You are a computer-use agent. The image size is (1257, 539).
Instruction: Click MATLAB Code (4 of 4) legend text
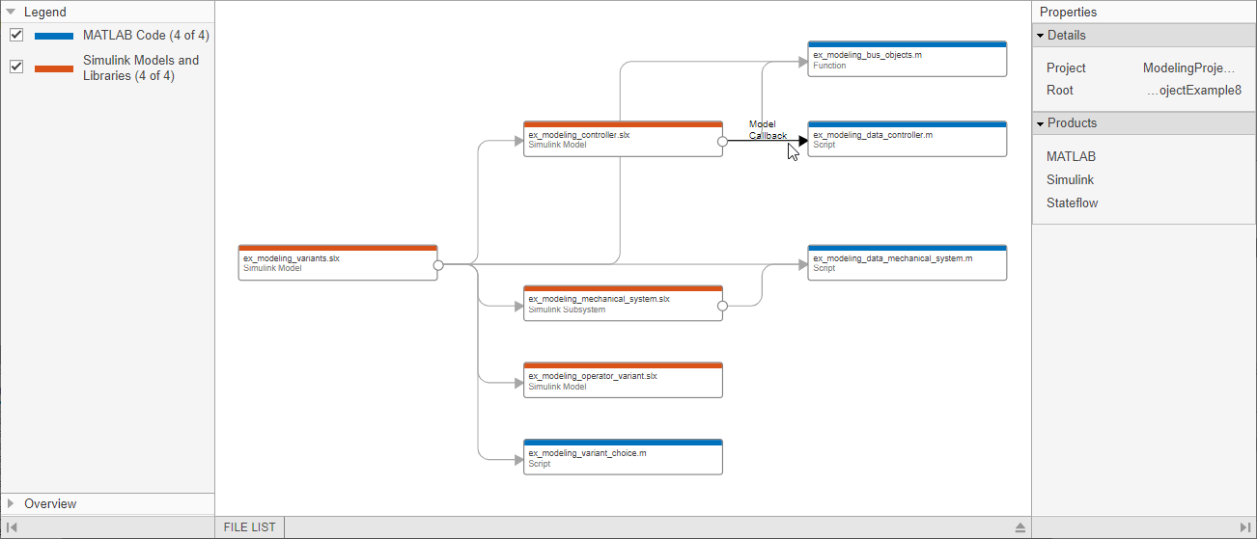(x=146, y=35)
